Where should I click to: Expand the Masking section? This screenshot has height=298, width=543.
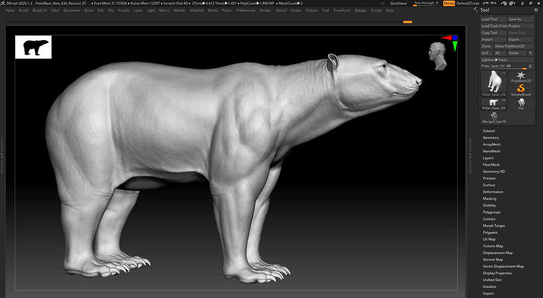[490, 199]
